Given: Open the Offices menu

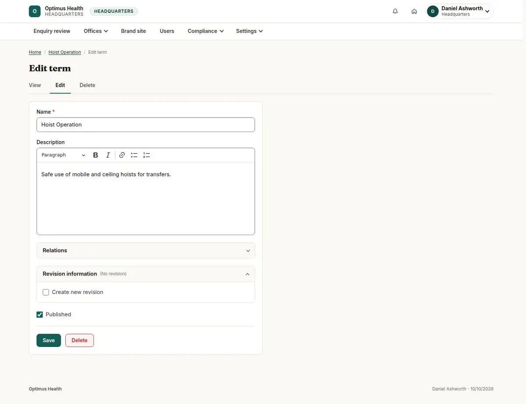Looking at the screenshot, I should pos(96,31).
